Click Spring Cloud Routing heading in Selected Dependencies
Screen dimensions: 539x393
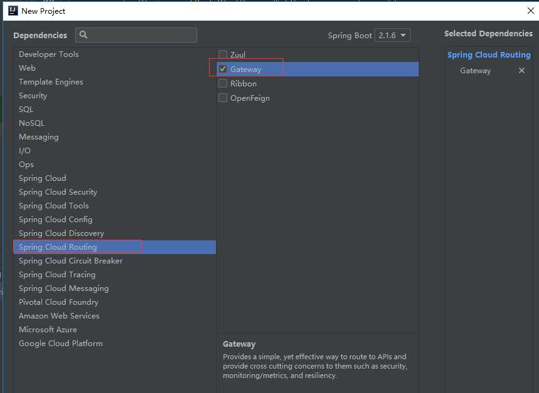[489, 55]
